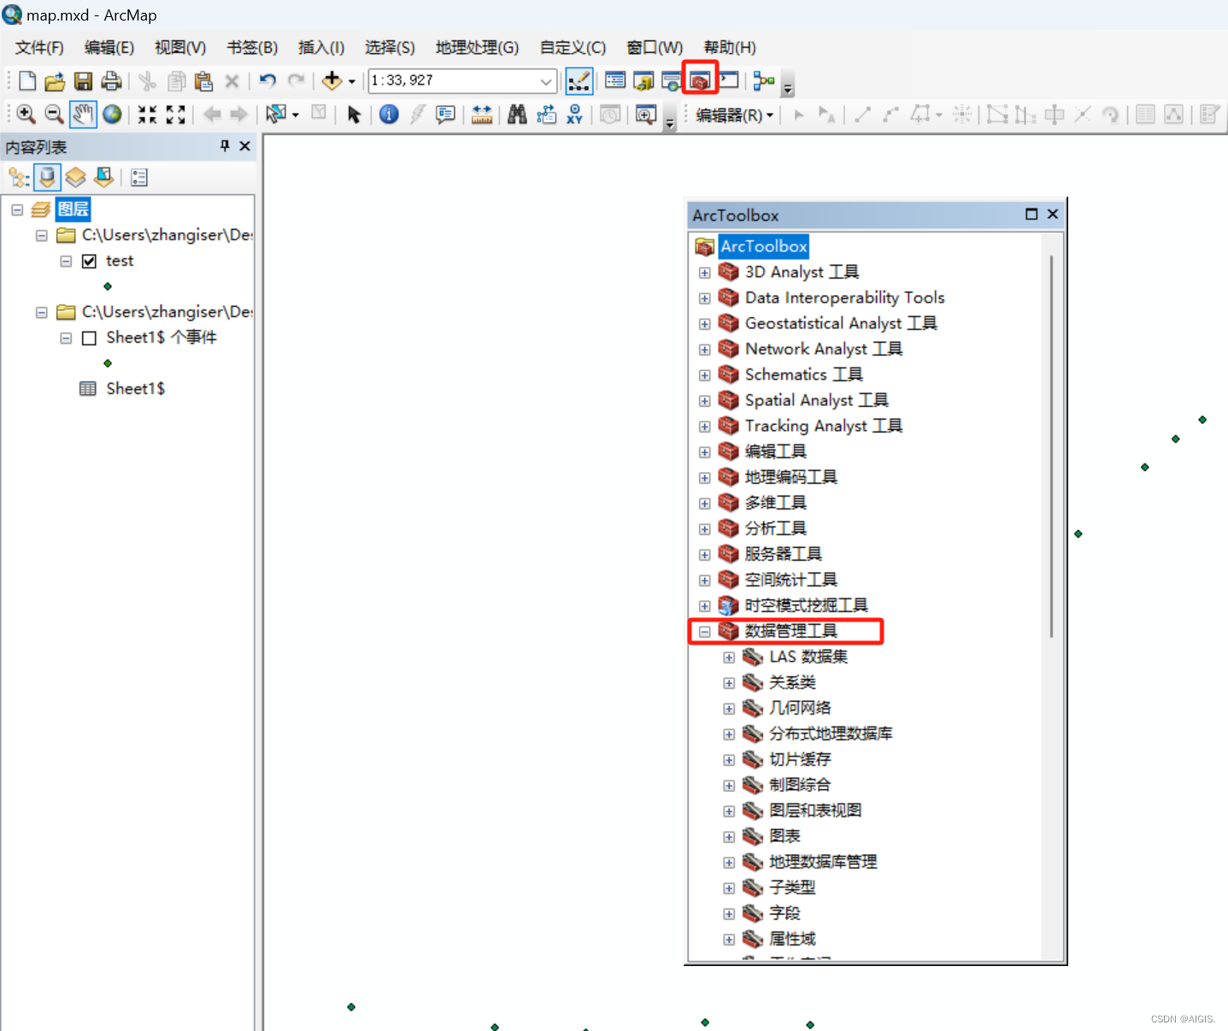
Task: Click the table of contents Options icon
Action: 139,178
